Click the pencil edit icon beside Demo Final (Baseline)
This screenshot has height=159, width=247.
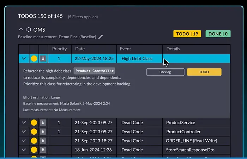(101, 37)
